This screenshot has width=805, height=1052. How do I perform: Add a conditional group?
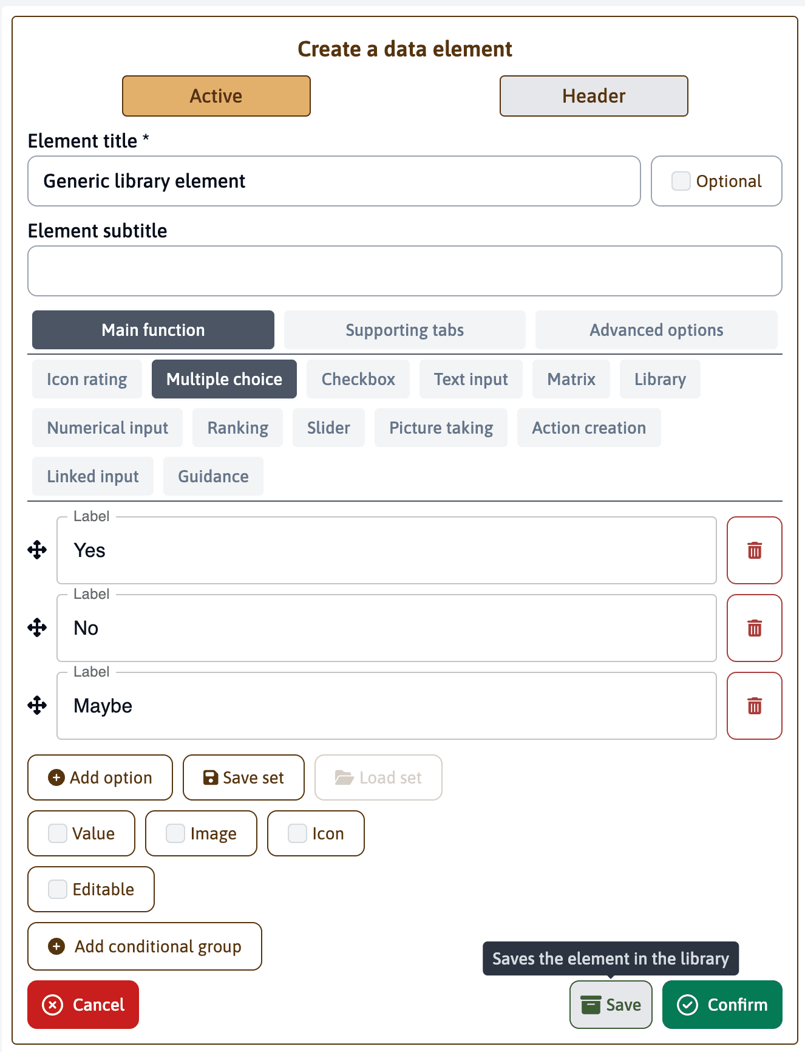click(x=144, y=946)
